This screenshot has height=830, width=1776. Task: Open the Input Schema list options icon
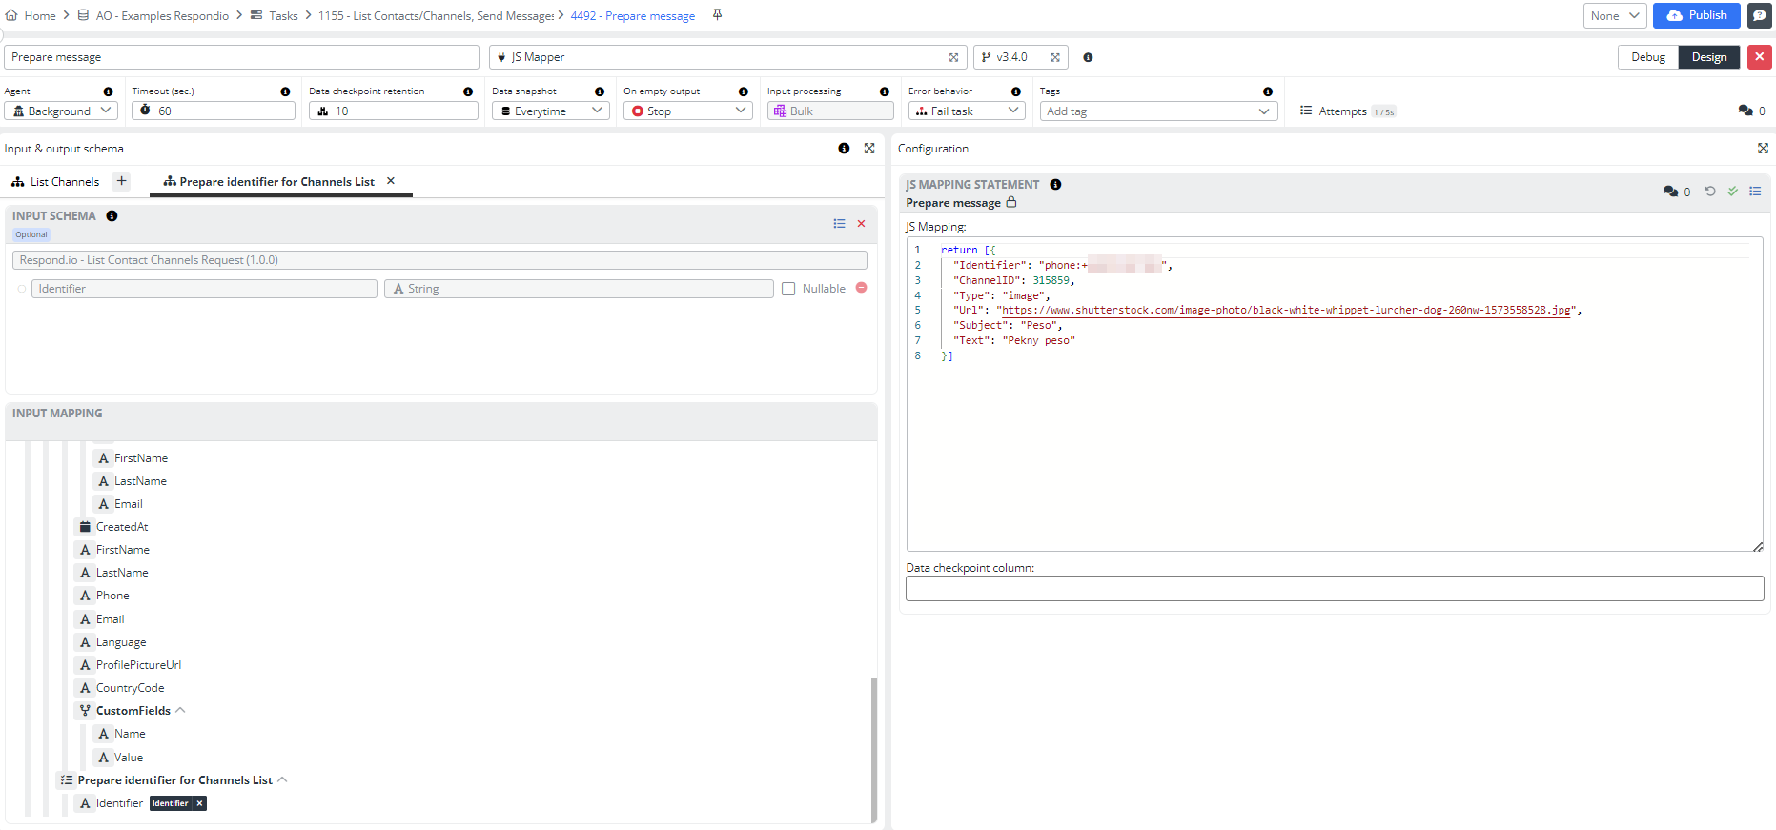coord(839,223)
